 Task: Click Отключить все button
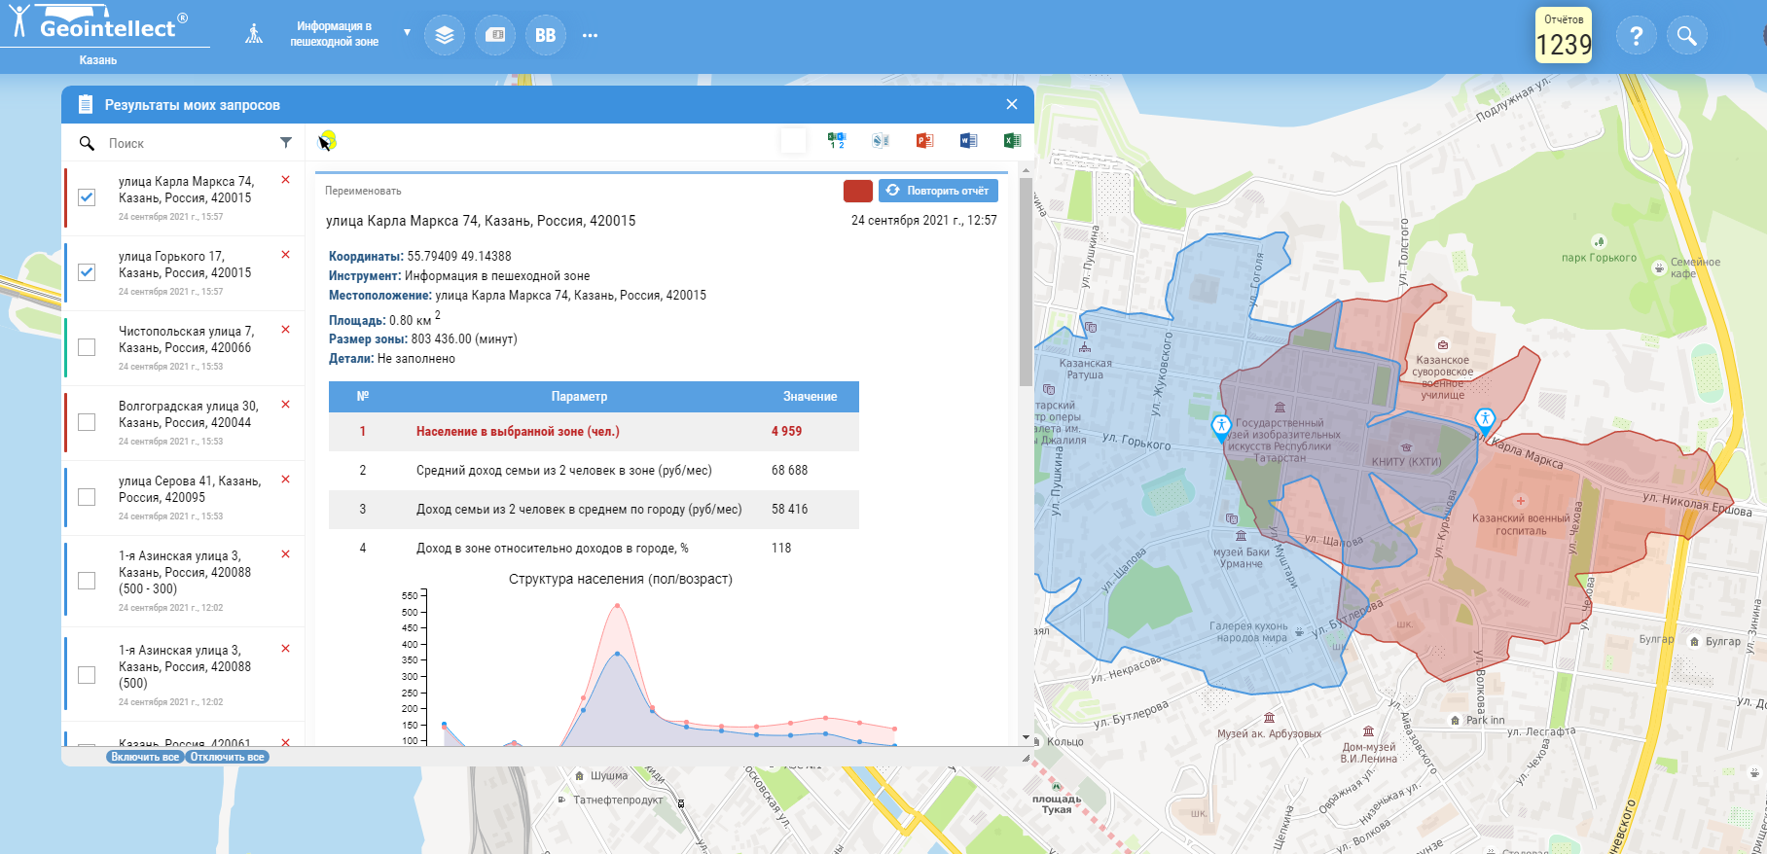[227, 757]
